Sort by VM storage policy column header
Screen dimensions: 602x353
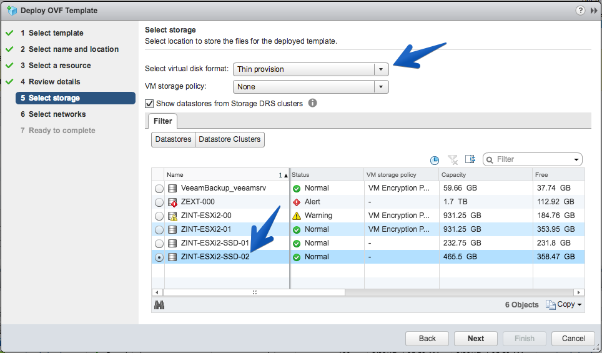click(402, 174)
